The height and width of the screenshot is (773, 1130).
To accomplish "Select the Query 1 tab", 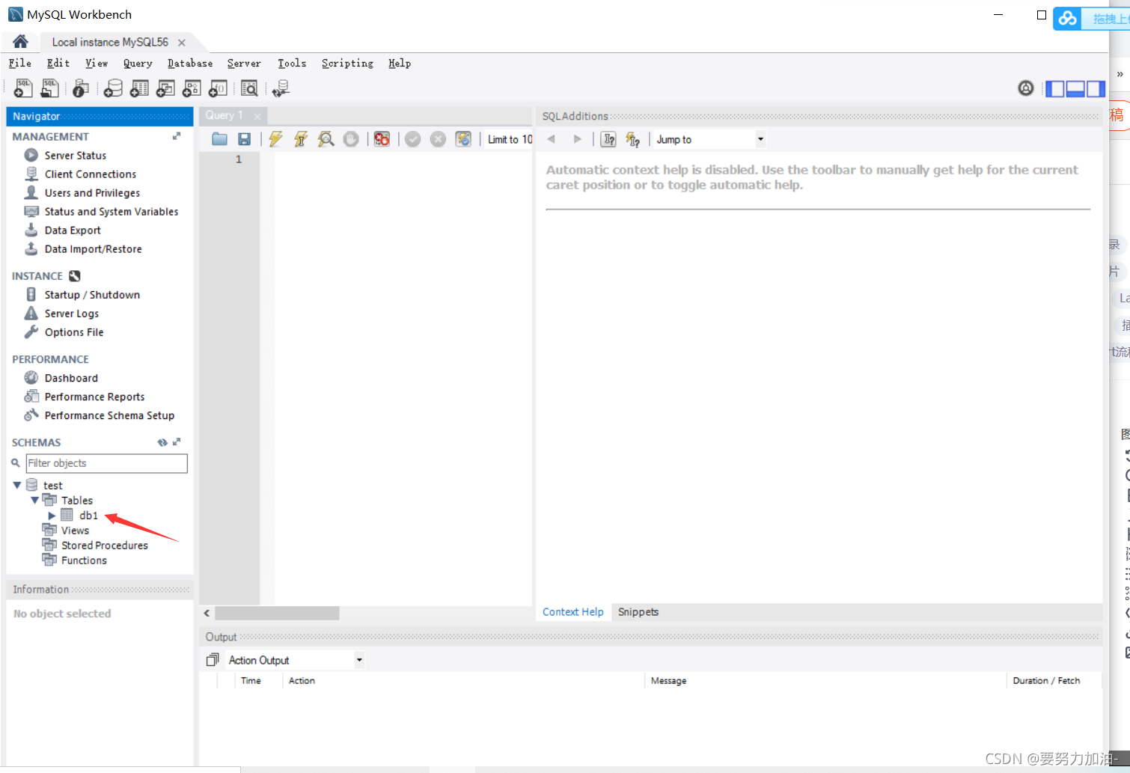I will click(x=225, y=115).
